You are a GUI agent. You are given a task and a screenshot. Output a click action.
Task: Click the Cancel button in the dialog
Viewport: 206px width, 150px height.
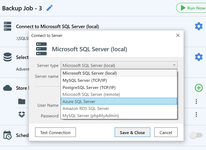point(166,132)
